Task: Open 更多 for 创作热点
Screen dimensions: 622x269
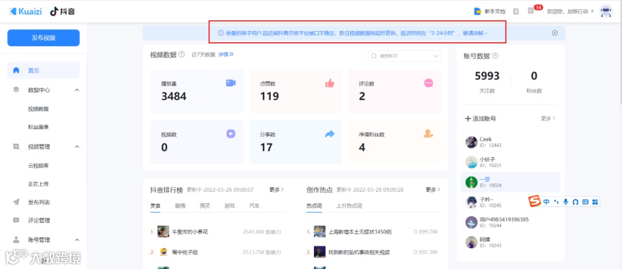Action: click(x=433, y=190)
